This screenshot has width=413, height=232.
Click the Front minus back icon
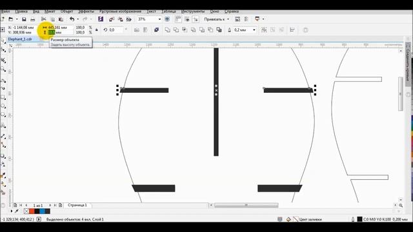tap(202, 30)
